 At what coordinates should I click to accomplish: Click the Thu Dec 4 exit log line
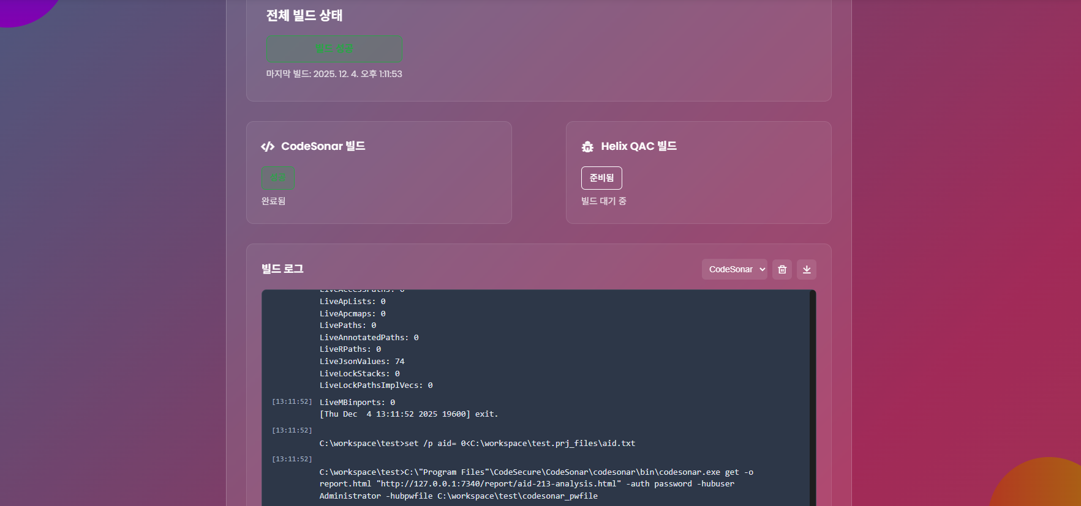click(x=409, y=414)
